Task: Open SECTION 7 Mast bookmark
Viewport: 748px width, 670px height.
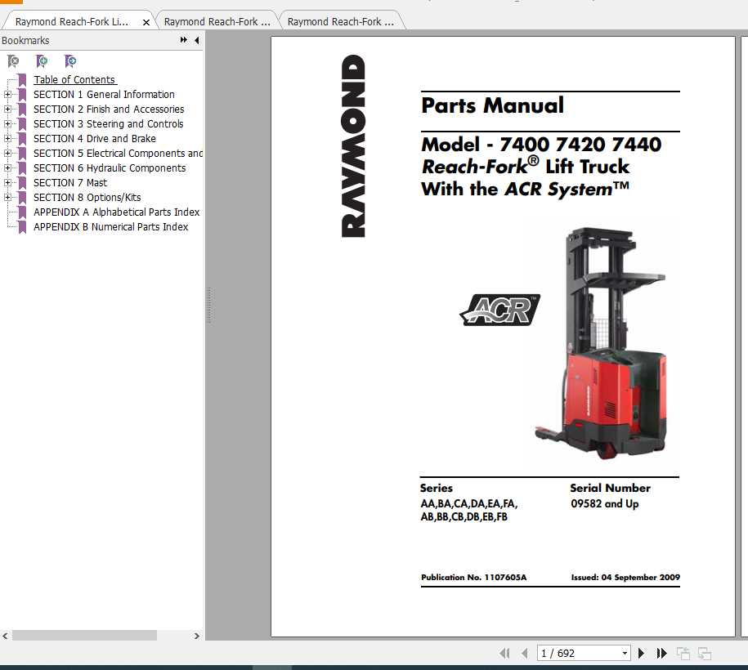Action: coord(70,183)
